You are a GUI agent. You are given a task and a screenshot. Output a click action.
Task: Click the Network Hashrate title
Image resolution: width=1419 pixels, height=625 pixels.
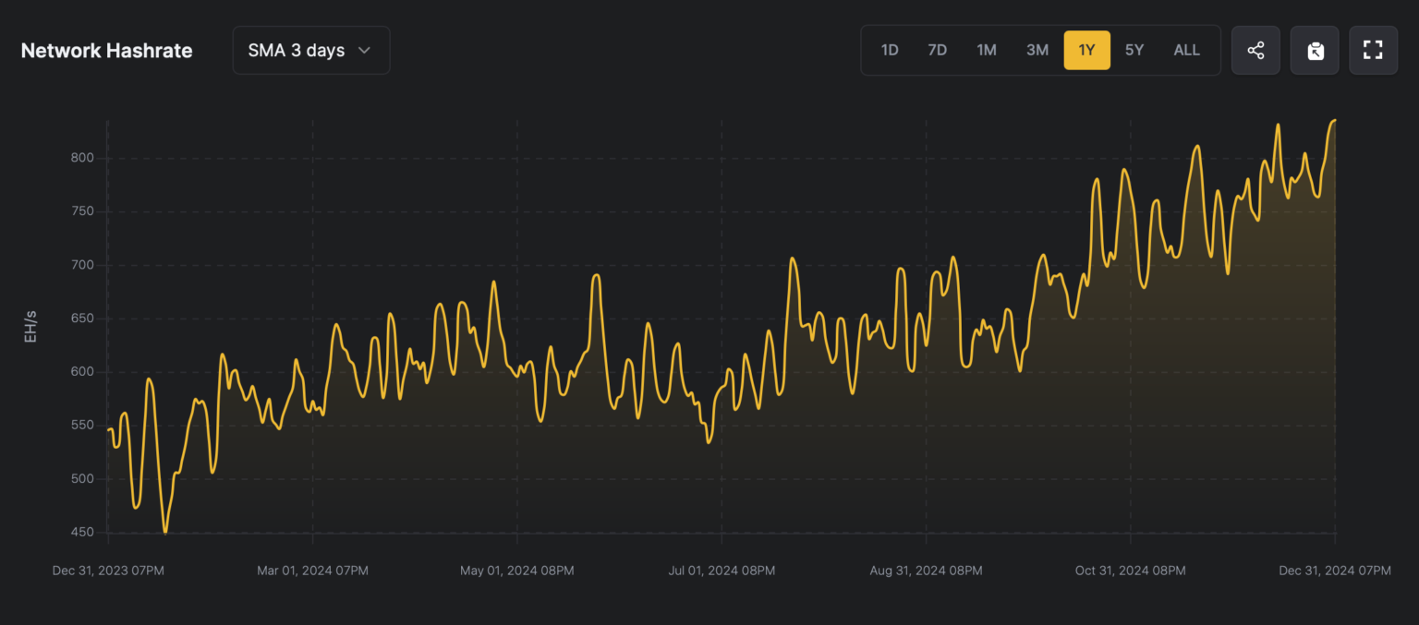[106, 51]
